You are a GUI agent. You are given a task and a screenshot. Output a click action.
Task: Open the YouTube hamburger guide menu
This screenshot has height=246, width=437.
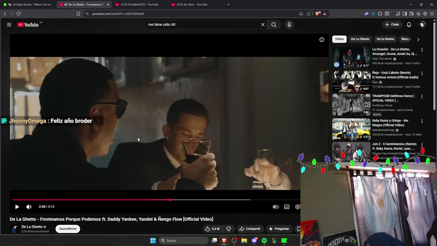pyautogui.click(x=9, y=25)
